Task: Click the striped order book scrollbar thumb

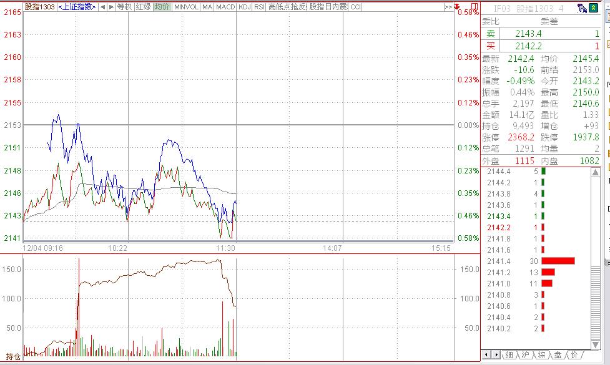Action: (596, 303)
